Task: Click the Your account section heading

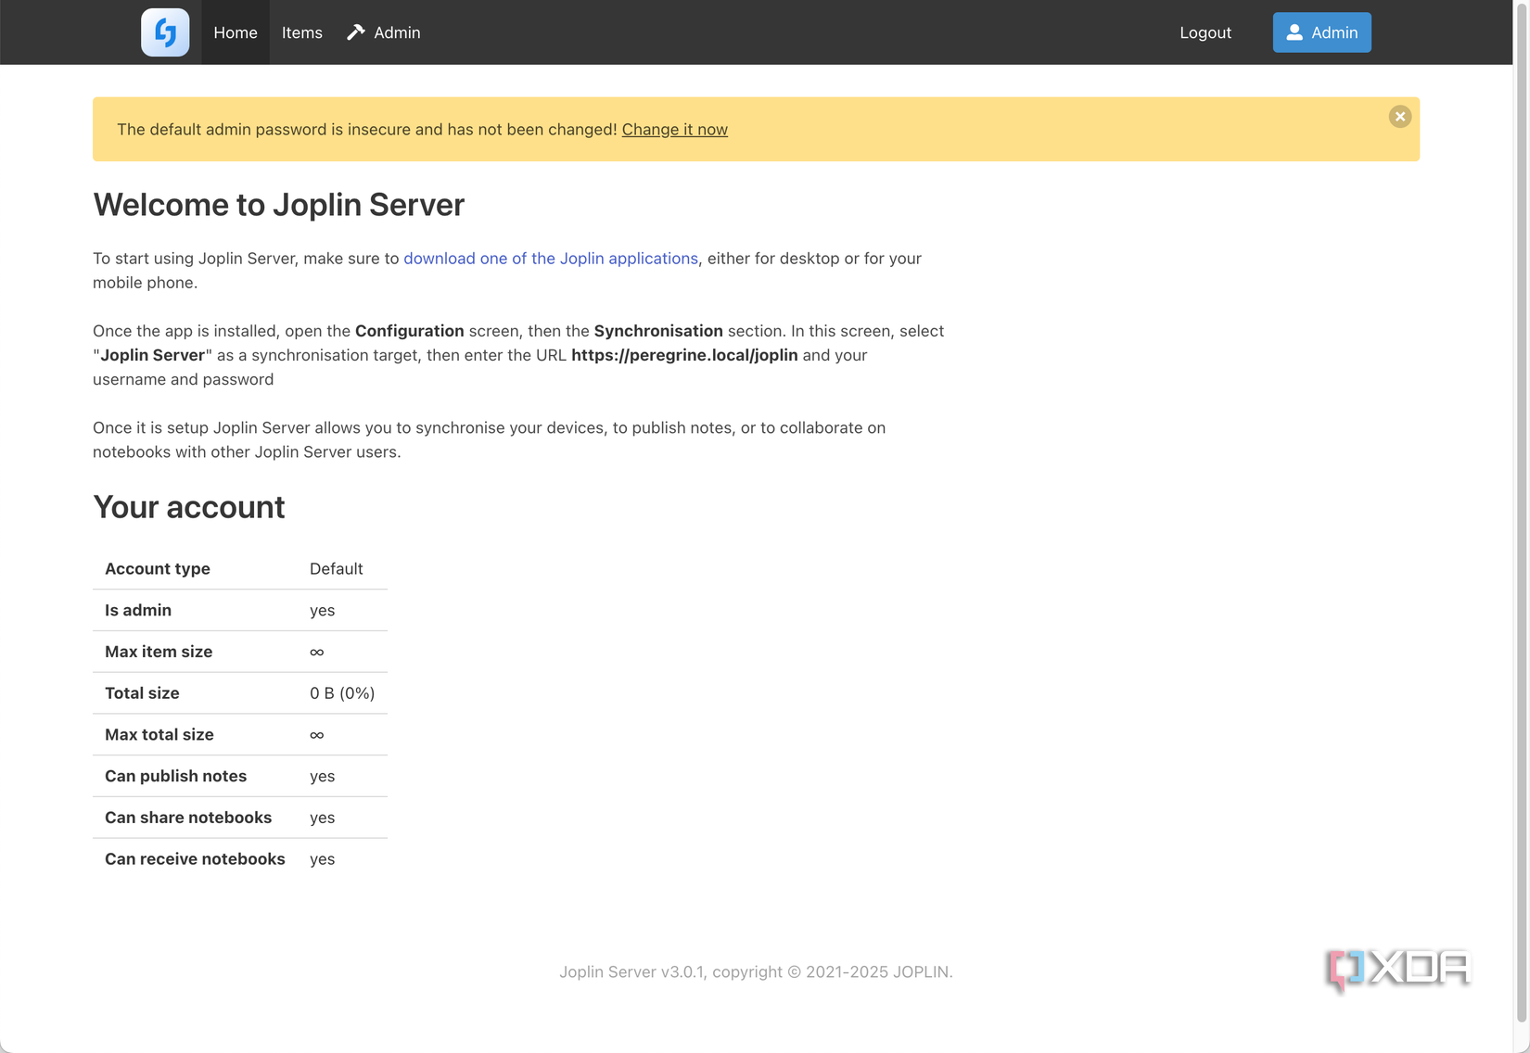Action: pyautogui.click(x=188, y=507)
